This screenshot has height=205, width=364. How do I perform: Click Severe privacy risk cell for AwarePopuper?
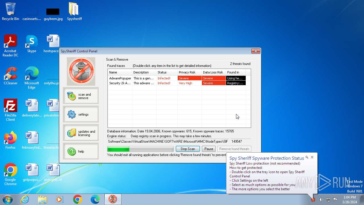click(190, 78)
